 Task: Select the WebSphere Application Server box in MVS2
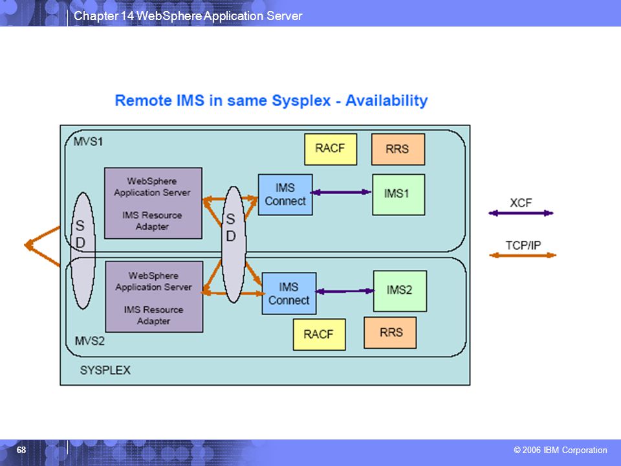tap(154, 297)
